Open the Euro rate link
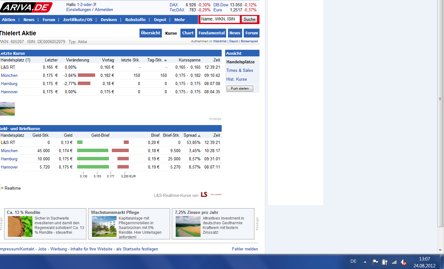The width and height of the screenshot is (444, 269). click(218, 10)
